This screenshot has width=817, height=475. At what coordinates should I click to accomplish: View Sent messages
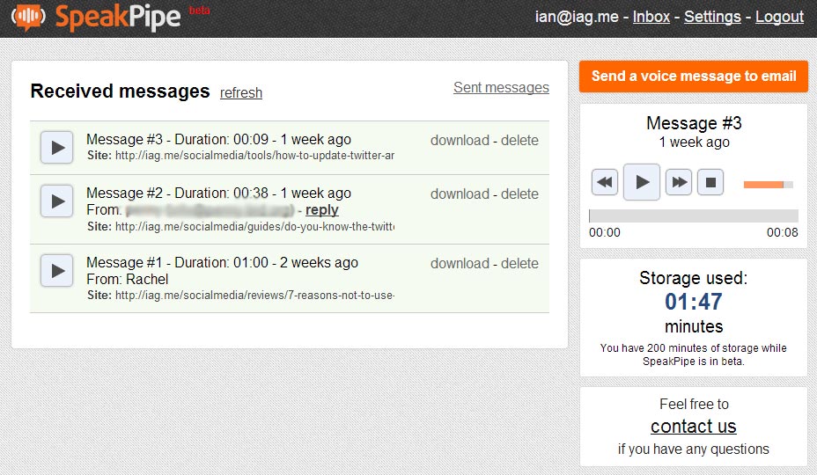501,87
